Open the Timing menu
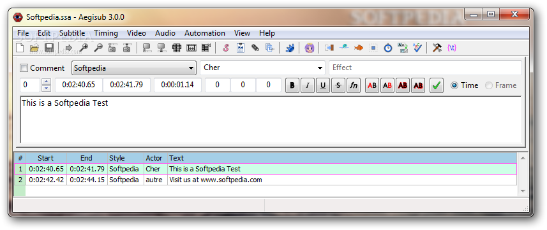 106,33
